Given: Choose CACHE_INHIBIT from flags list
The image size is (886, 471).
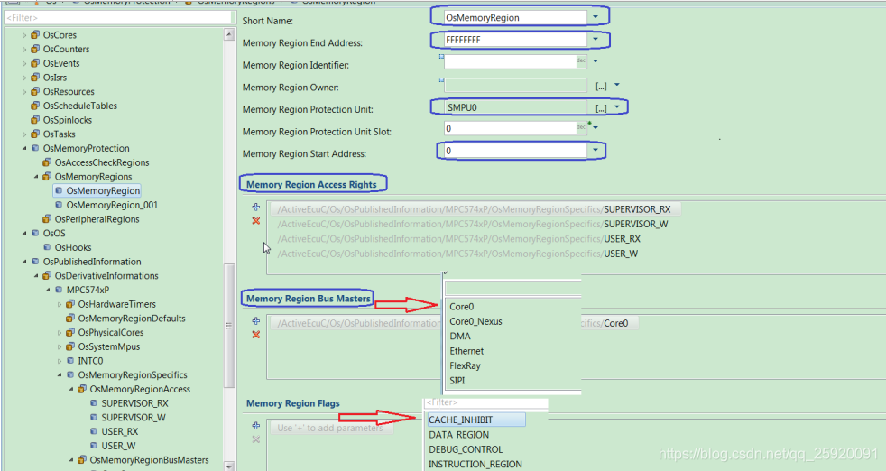Looking at the screenshot, I should pos(460,420).
